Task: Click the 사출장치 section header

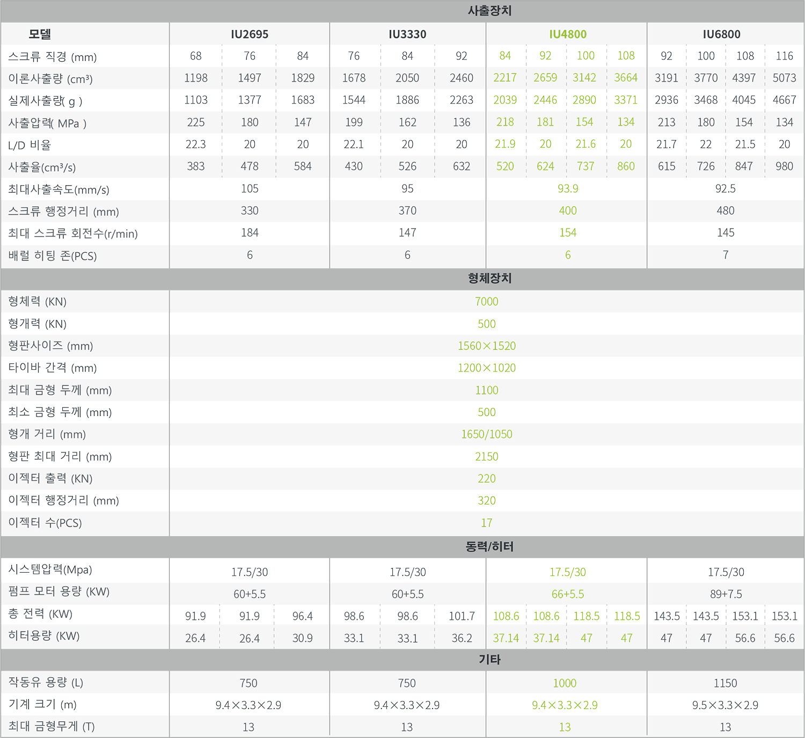Action: [x=489, y=11]
